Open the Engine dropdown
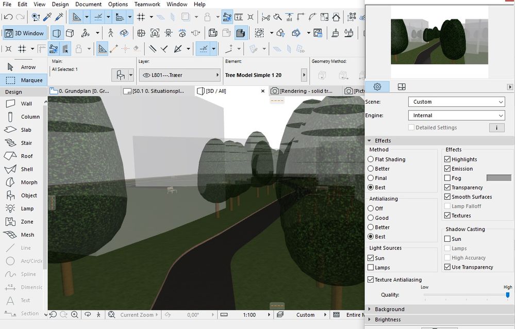This screenshot has width=515, height=329. pos(456,116)
